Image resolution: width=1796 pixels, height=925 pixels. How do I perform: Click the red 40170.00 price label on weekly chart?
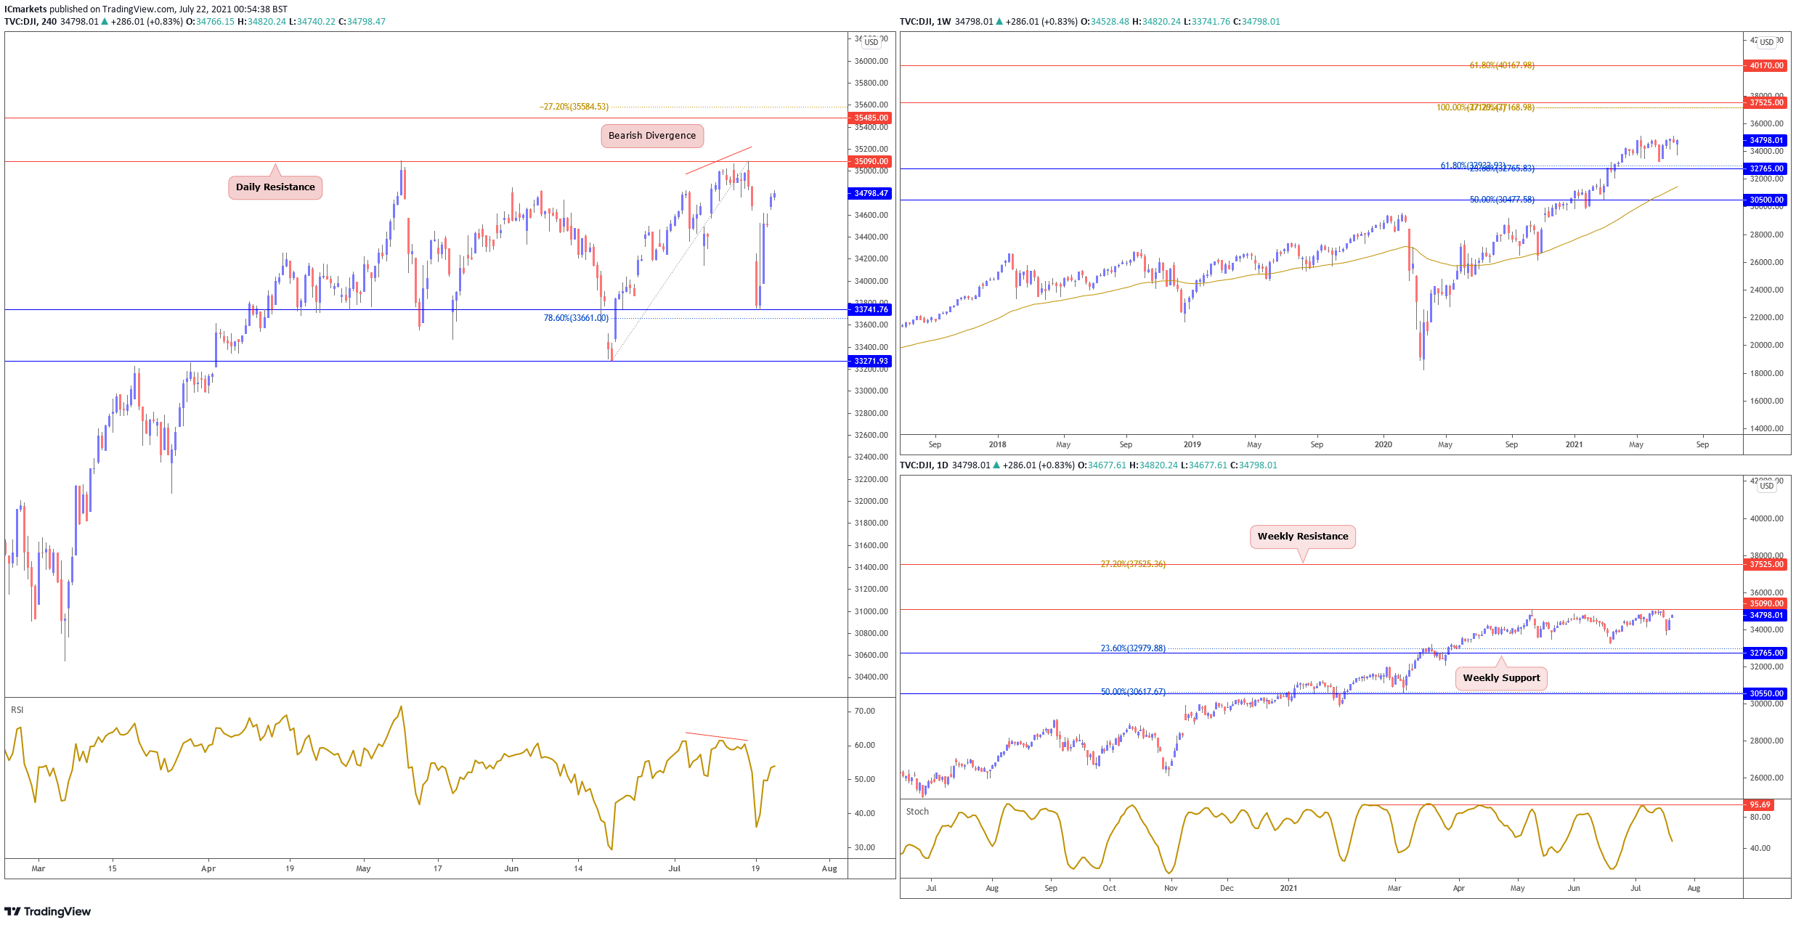click(x=1765, y=65)
